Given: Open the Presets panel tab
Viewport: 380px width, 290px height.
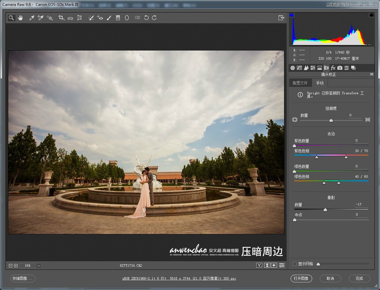Looking at the screenshot, I should tap(347, 68).
